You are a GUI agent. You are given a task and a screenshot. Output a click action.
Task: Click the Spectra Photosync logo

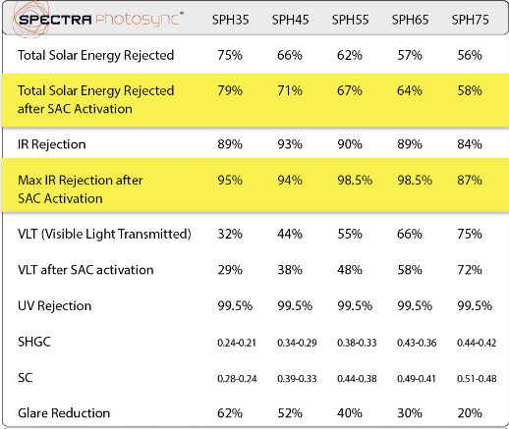(x=97, y=19)
